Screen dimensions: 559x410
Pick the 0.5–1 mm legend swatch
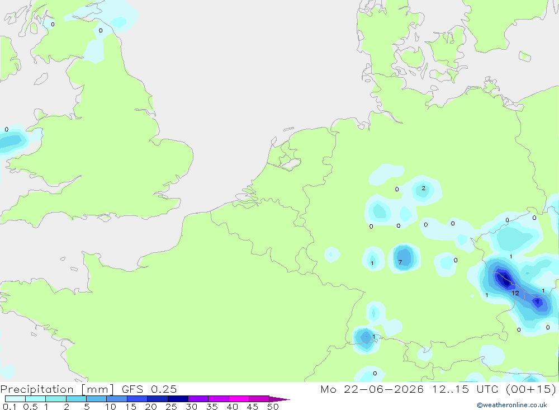35,399
